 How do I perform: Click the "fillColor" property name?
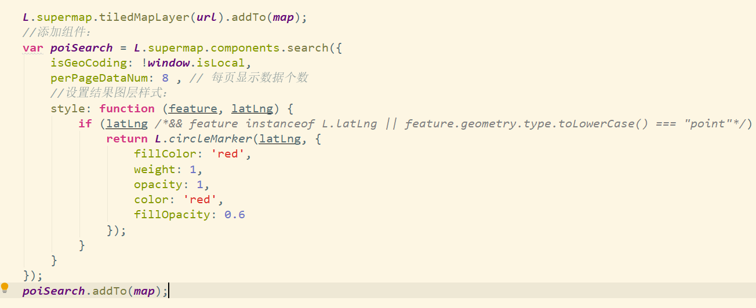[x=165, y=154]
